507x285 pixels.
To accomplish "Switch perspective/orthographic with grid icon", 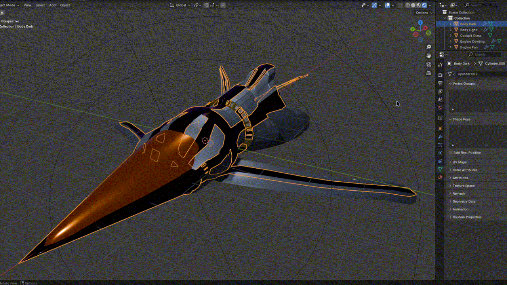I will [x=429, y=73].
